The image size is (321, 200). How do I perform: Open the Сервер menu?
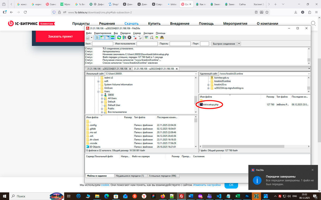137,33
